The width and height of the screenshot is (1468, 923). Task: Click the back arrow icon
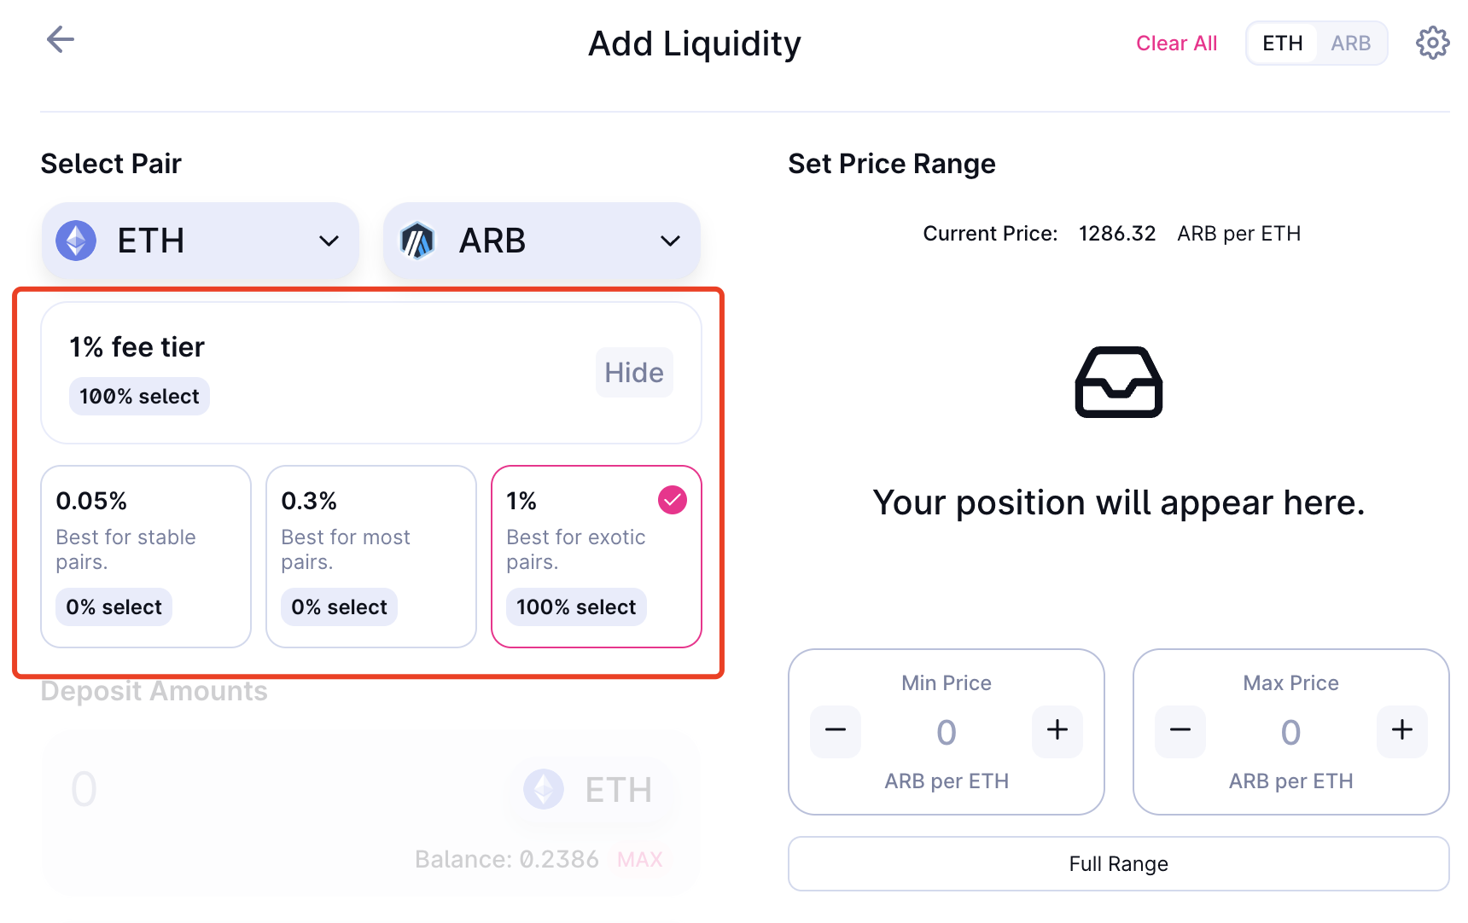61,39
